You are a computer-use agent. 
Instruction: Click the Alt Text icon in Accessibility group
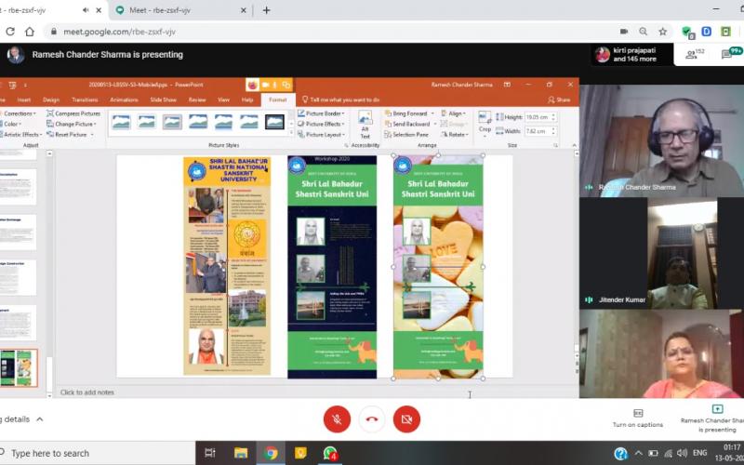coord(365,125)
